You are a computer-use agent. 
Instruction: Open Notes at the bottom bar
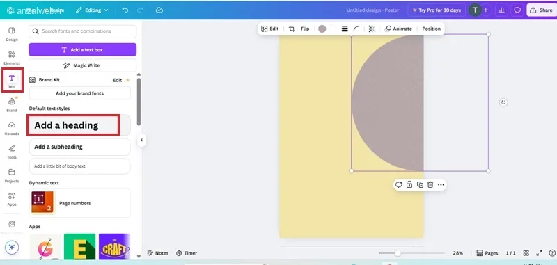[x=158, y=253]
